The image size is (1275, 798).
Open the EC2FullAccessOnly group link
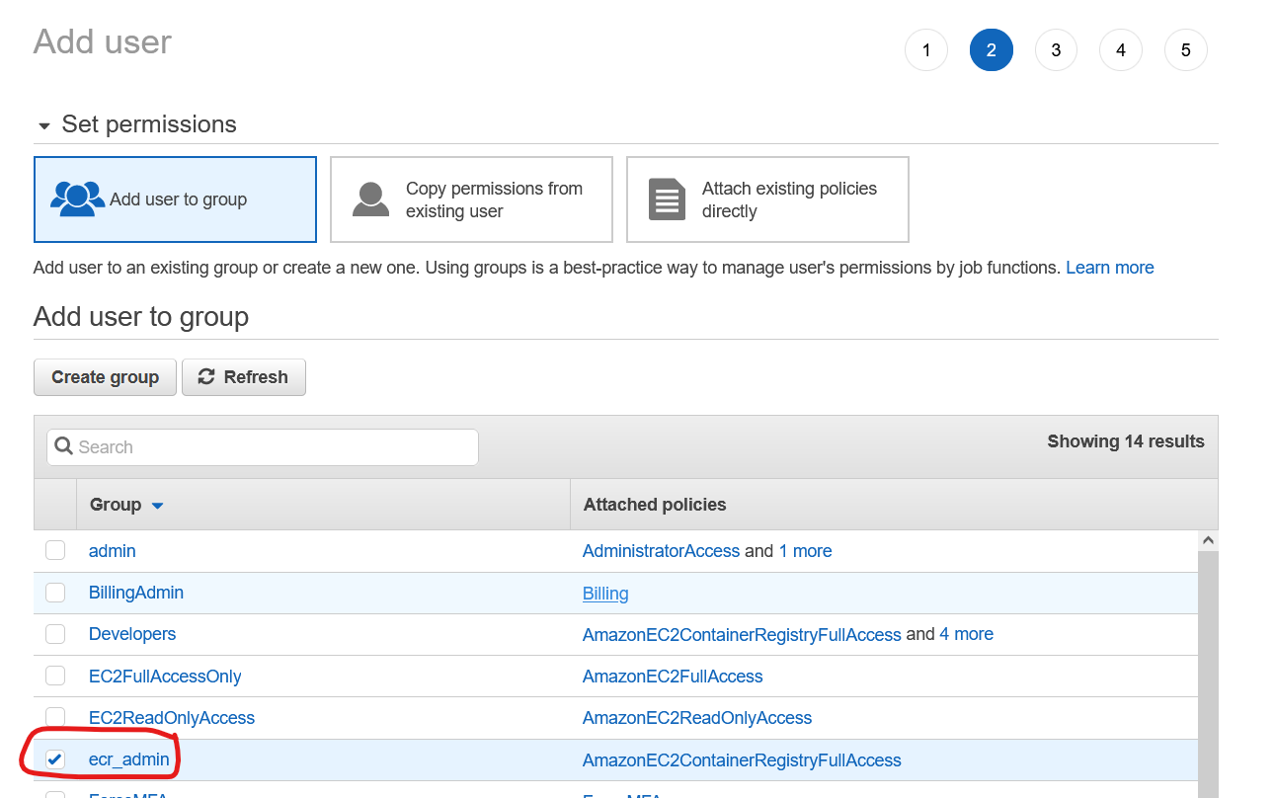pos(165,677)
